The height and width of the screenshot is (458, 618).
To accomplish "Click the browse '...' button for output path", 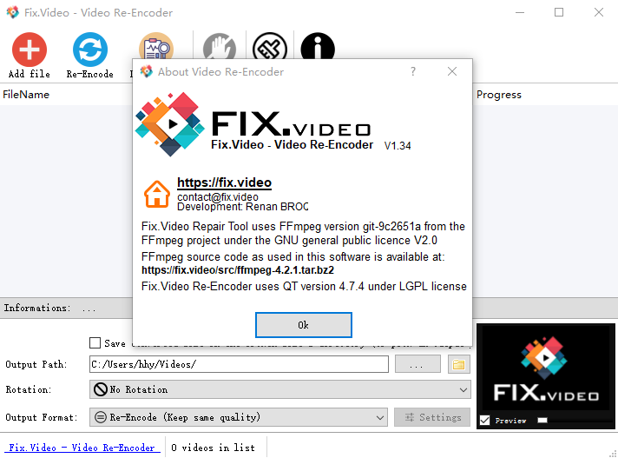I will tap(417, 364).
